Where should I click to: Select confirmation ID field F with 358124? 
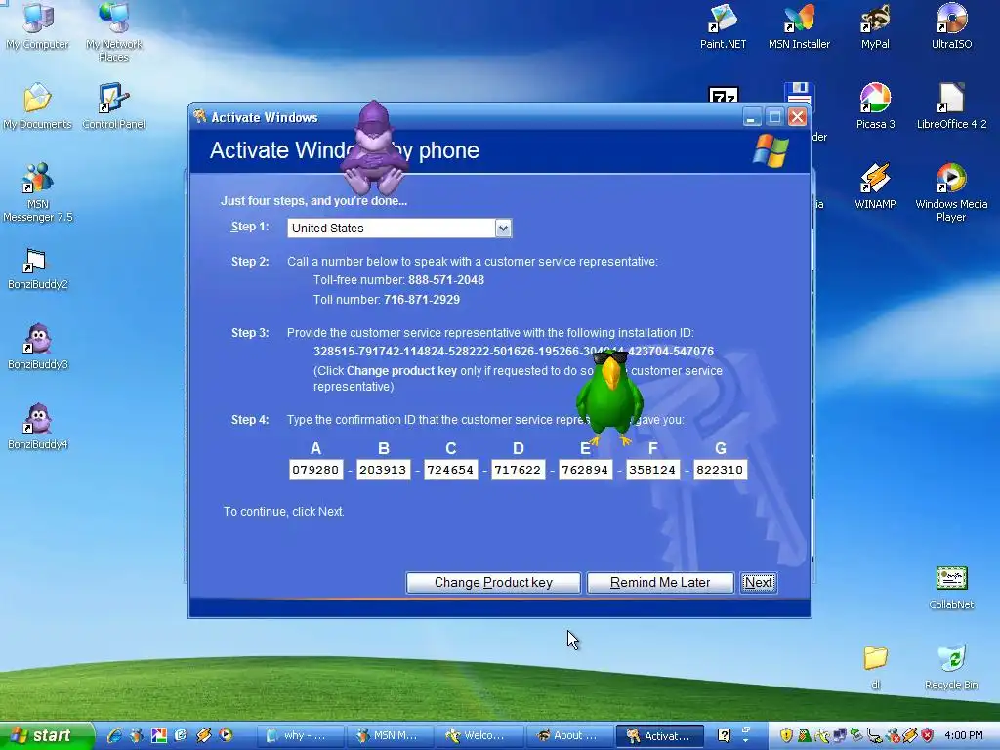click(653, 470)
